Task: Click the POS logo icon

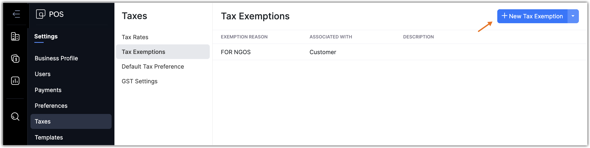Action: coord(41,14)
